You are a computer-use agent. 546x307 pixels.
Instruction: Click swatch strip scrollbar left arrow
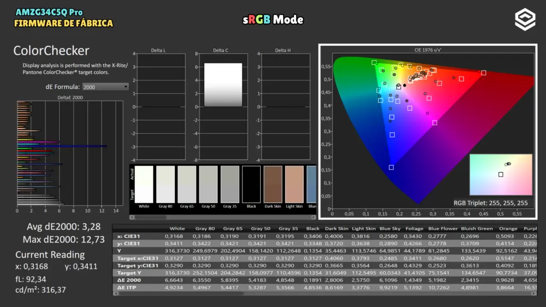tap(132, 217)
